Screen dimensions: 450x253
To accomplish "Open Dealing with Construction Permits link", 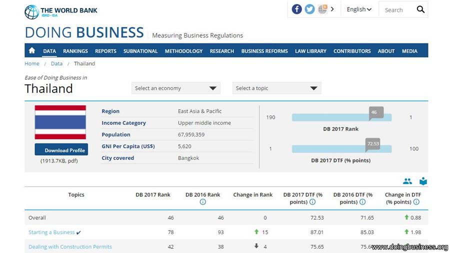I will [70, 246].
